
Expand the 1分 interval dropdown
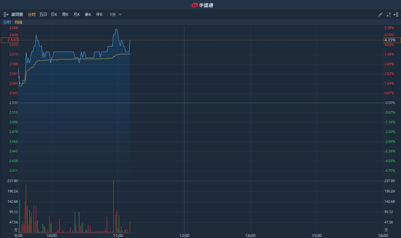(113, 15)
